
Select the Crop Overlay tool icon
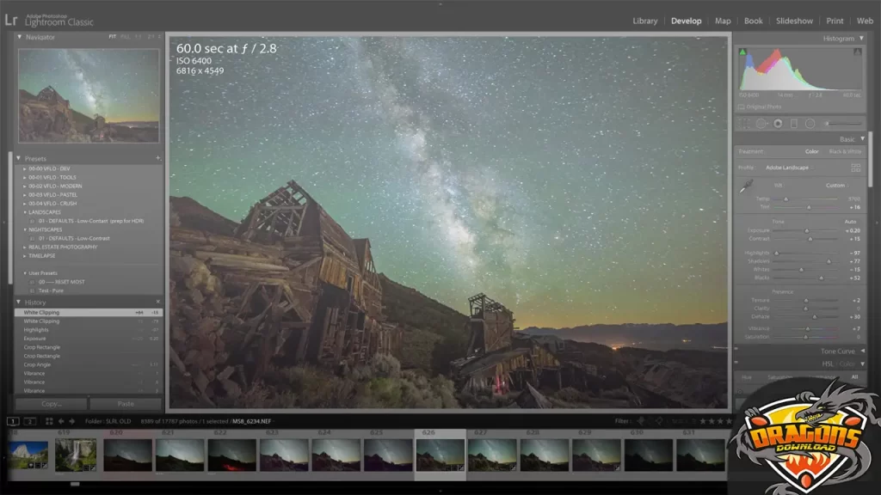point(746,124)
